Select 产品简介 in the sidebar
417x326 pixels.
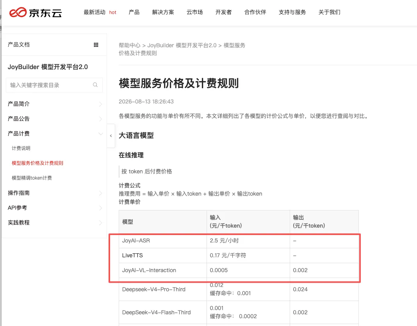coord(19,104)
